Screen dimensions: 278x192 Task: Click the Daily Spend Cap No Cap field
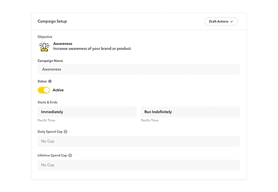139,141
